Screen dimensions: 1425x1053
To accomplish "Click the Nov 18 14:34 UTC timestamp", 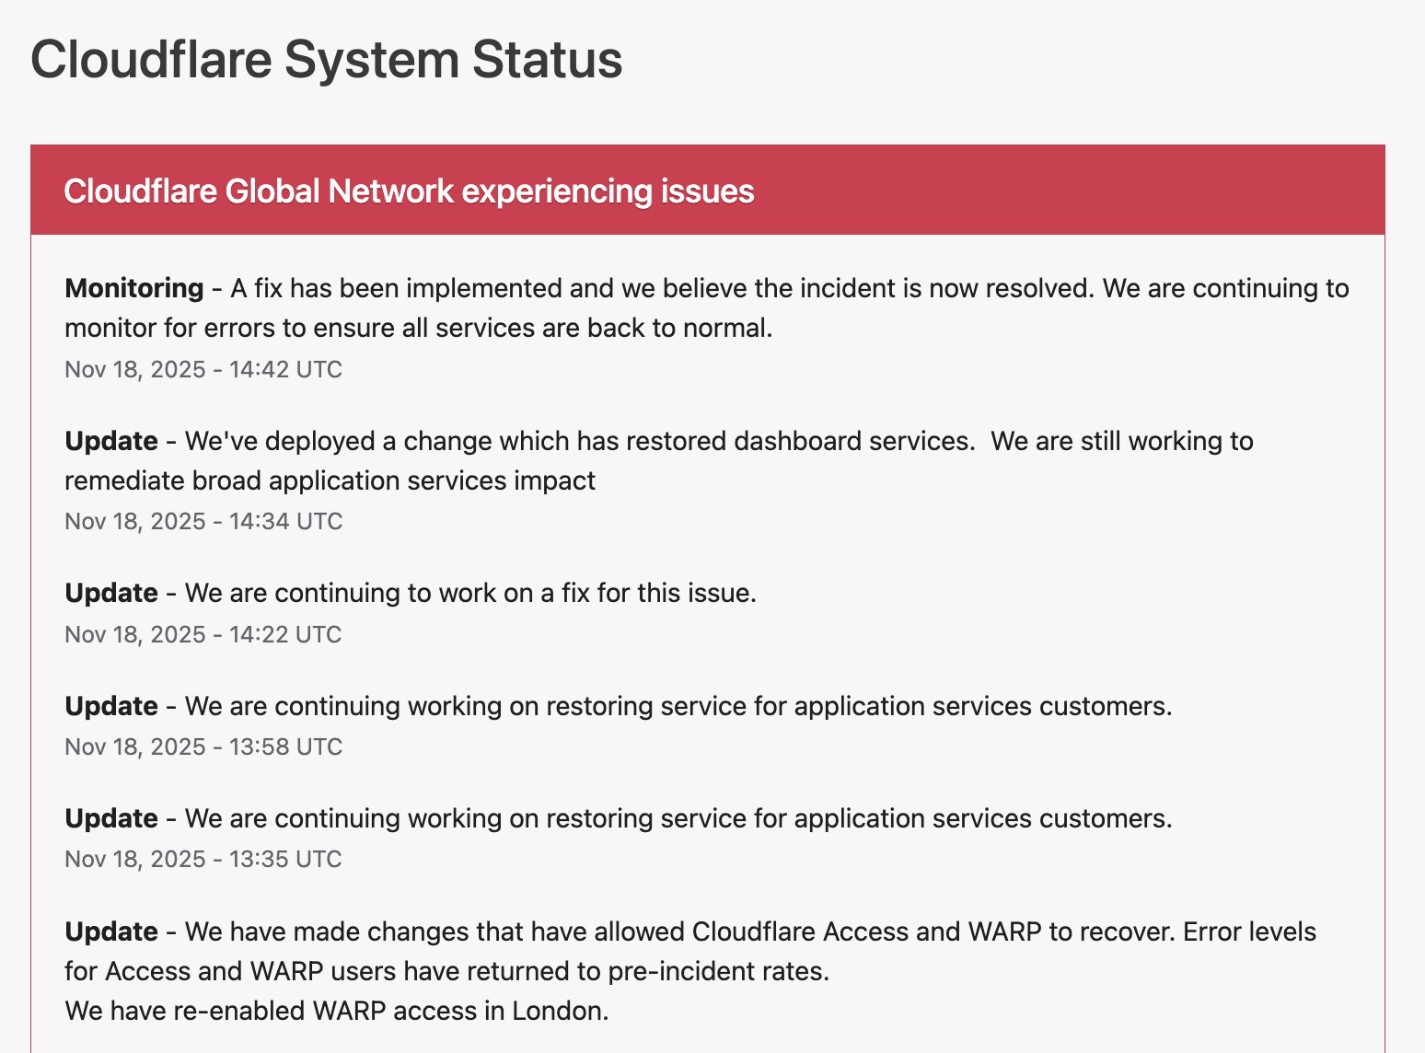I will [x=203, y=521].
